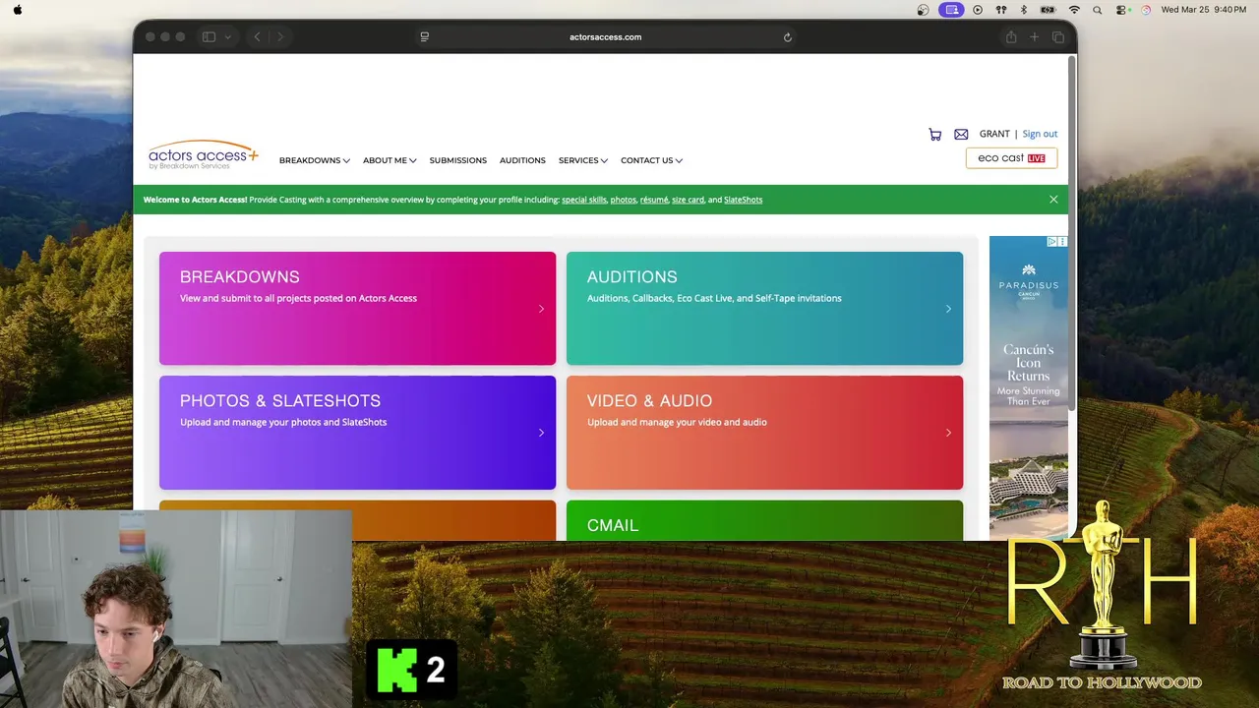This screenshot has height=708, width=1259.
Task: Follow the size card link
Action: [x=688, y=200]
